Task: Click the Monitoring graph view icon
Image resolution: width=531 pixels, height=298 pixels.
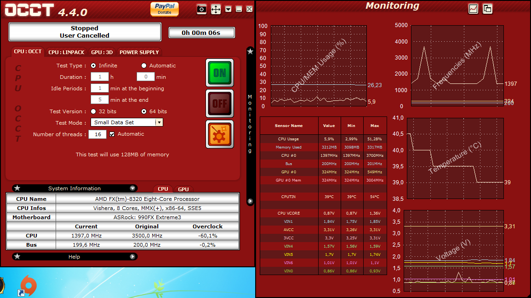Action: click(473, 9)
